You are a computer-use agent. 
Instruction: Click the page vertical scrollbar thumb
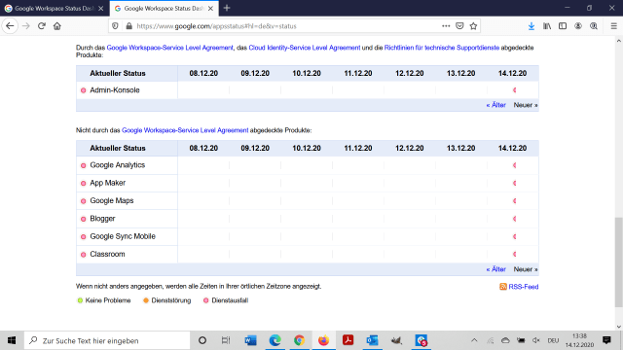coord(619,262)
